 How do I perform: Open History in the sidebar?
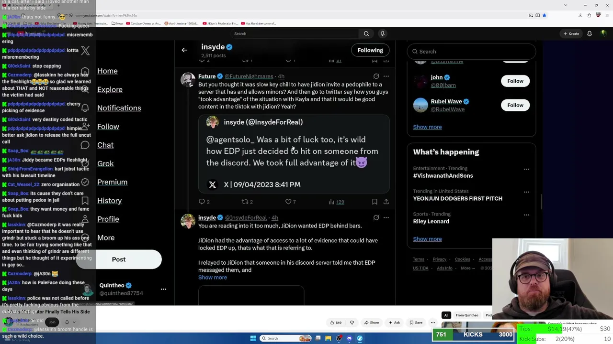click(x=110, y=201)
